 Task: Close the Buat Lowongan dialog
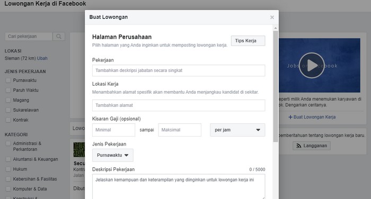tap(272, 17)
